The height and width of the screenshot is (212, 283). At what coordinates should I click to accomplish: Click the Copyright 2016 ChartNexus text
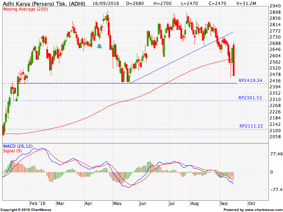point(25,210)
